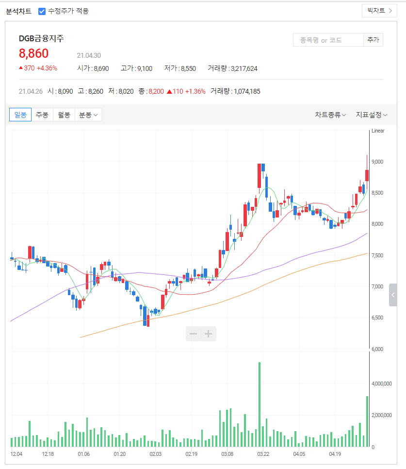Open the 빅차트 big chart link
The height and width of the screenshot is (469, 406).
[x=379, y=11]
